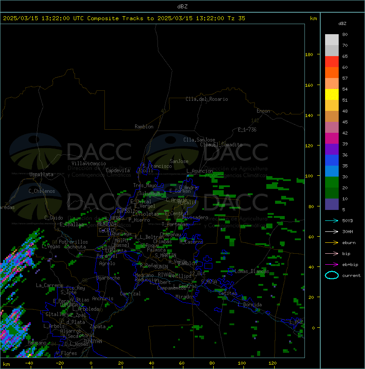This screenshot has width=365, height=369.
Task: Click the 'eb+bip' legend label
Action: pyautogui.click(x=350, y=265)
